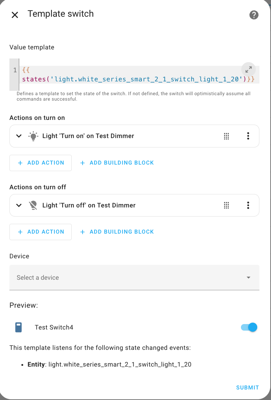Click the Test Switch4 preview label

click(x=54, y=327)
